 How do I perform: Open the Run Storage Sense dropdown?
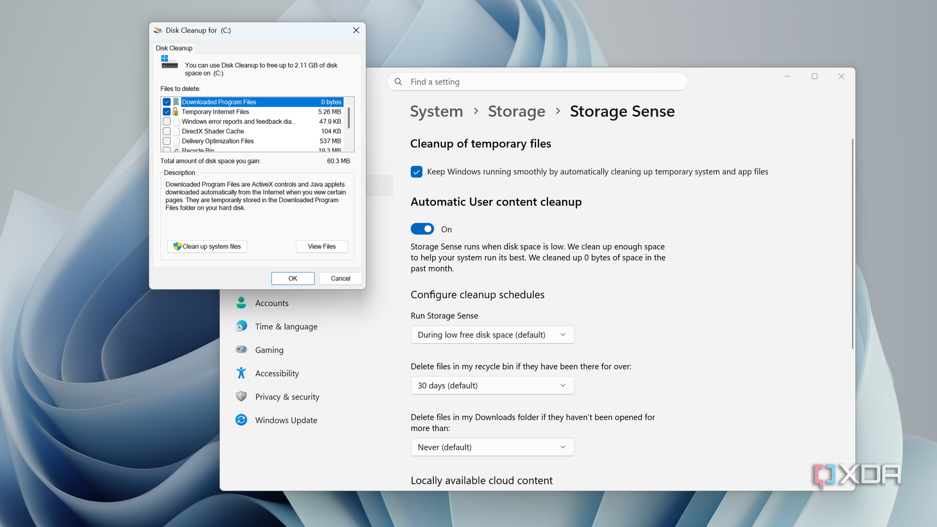[492, 334]
